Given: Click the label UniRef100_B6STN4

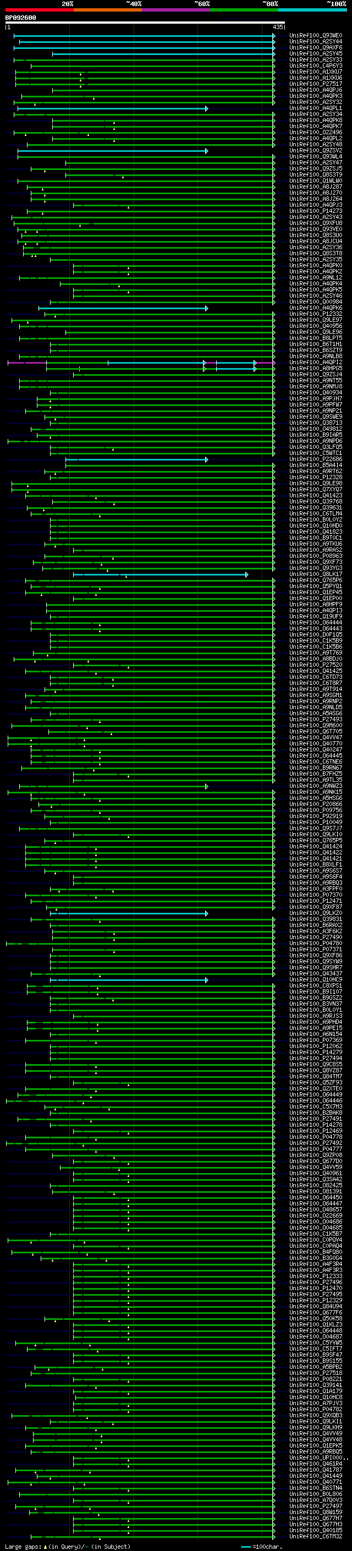Looking at the screenshot, I should point(316,1488).
